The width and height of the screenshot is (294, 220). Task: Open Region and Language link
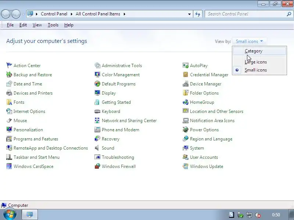tap(211, 139)
